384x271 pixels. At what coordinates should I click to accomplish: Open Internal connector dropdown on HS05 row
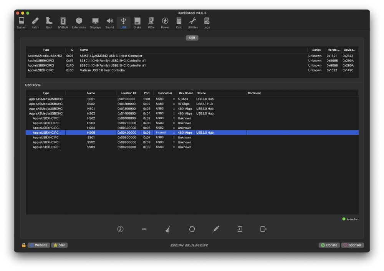165,133
